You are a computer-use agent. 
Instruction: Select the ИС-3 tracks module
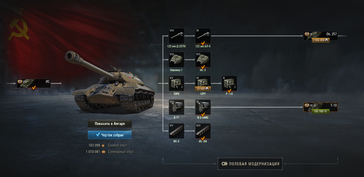coord(176,131)
